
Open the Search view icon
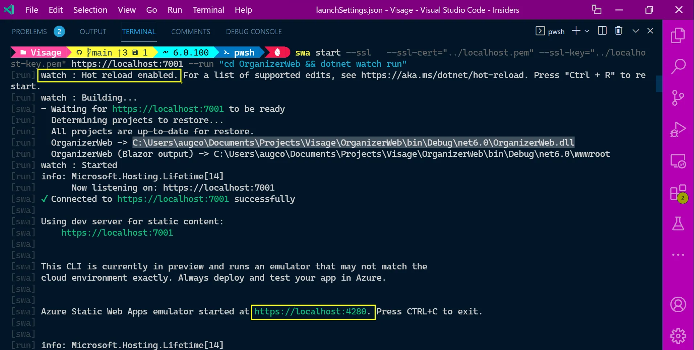pos(678,67)
